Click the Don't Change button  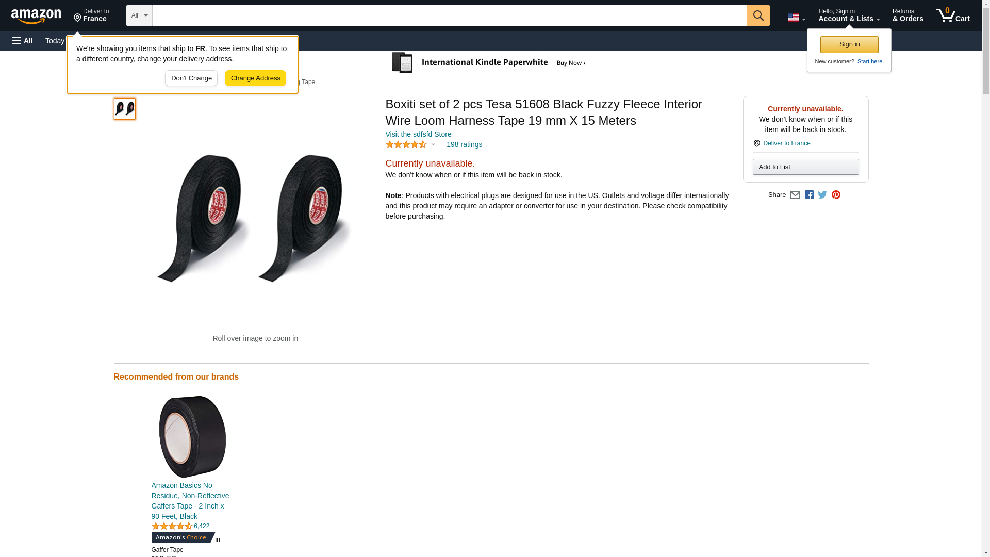(x=191, y=78)
